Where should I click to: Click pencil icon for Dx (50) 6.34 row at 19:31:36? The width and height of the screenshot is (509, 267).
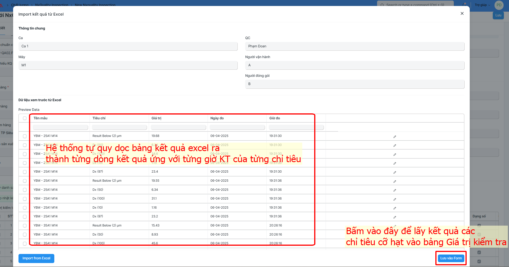click(x=395, y=190)
